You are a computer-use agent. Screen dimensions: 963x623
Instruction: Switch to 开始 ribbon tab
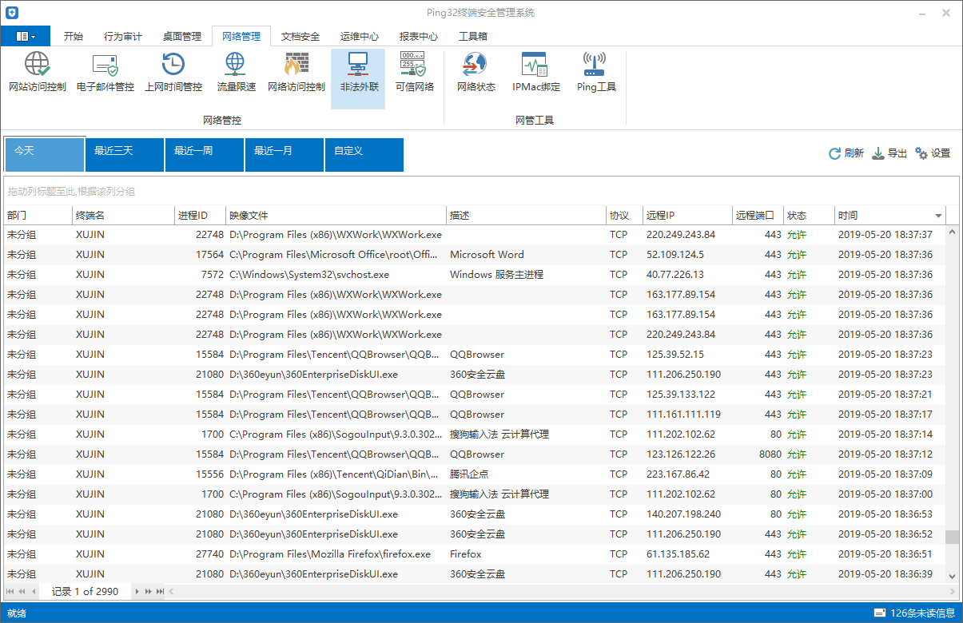coord(74,36)
